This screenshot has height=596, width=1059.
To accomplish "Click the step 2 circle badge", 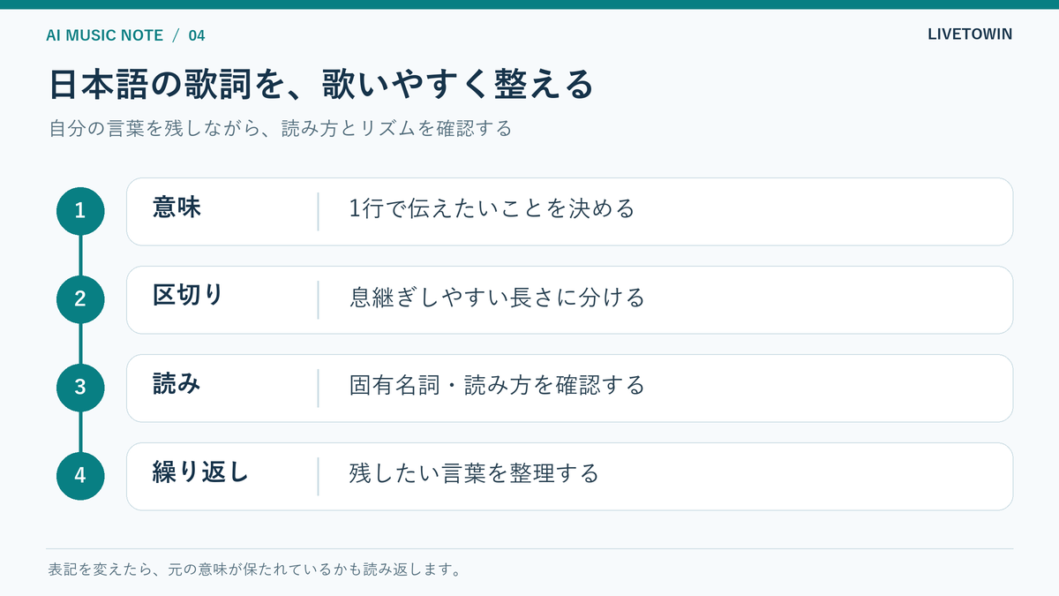I will [80, 299].
